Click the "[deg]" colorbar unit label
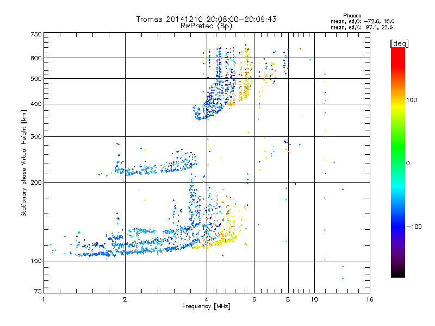 pos(399,43)
